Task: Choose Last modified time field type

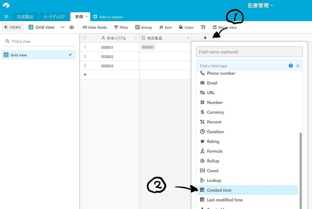Action: click(248, 200)
